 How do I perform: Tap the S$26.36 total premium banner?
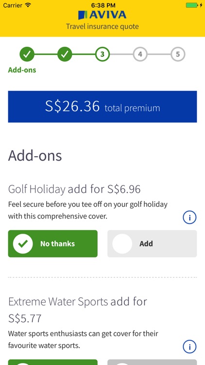coord(102,107)
